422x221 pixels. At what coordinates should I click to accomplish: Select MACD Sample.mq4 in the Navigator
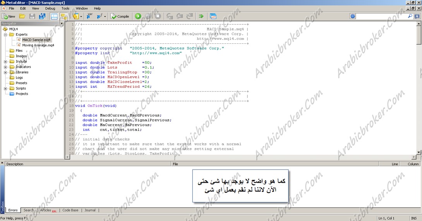pos(36,40)
